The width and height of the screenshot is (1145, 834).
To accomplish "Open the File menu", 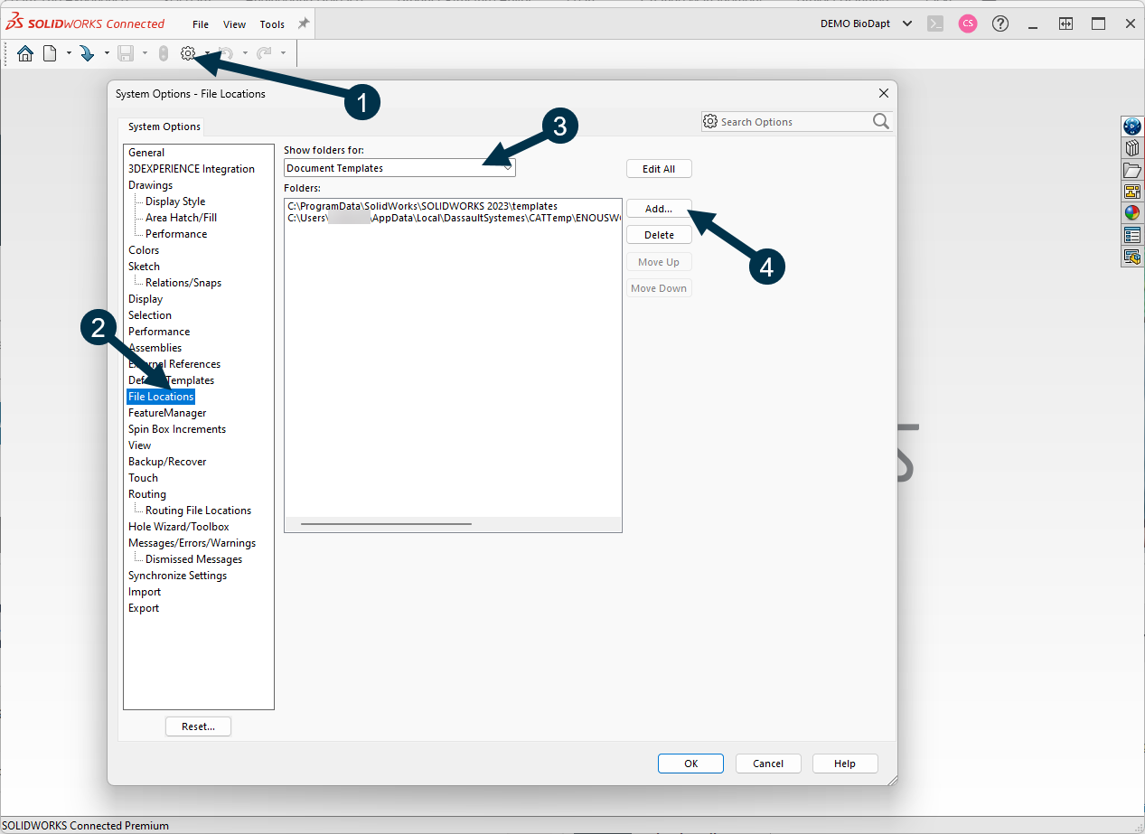I will point(201,24).
